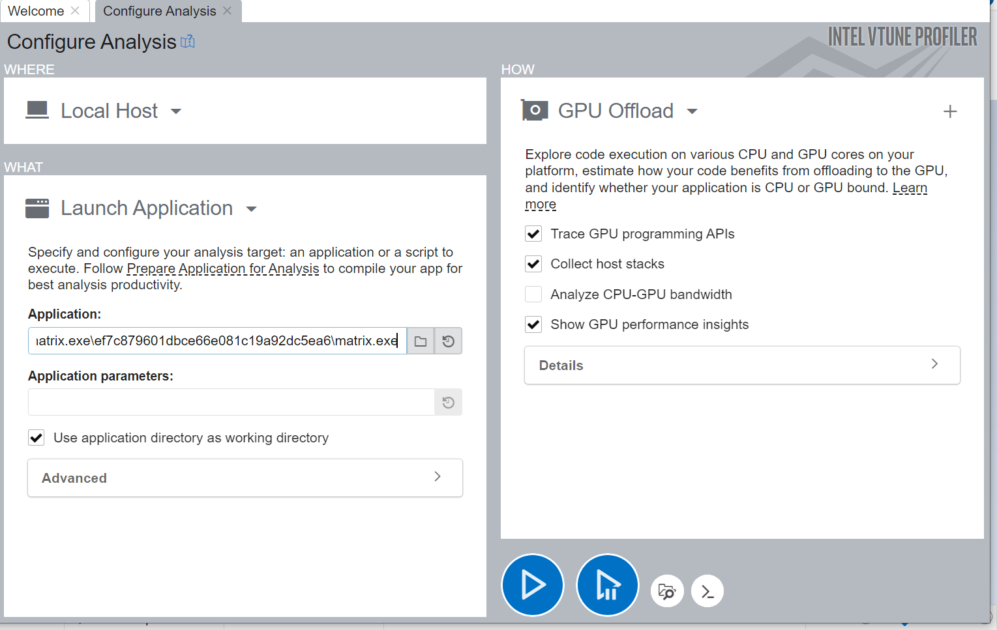Click the Application parameters history icon
Image resolution: width=997 pixels, height=630 pixels.
tap(449, 403)
